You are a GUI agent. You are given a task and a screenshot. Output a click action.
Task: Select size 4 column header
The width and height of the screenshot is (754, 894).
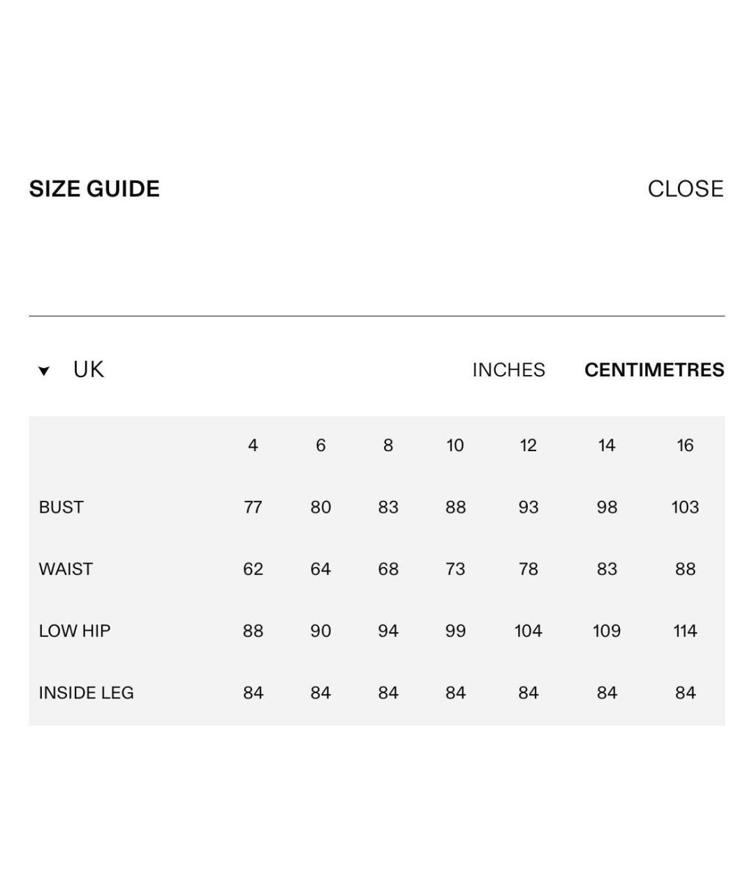[253, 445]
